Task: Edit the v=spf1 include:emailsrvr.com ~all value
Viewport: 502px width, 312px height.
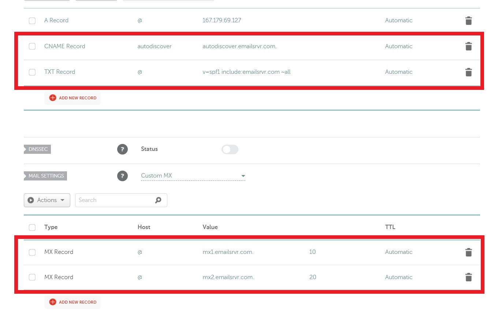Action: [246, 72]
